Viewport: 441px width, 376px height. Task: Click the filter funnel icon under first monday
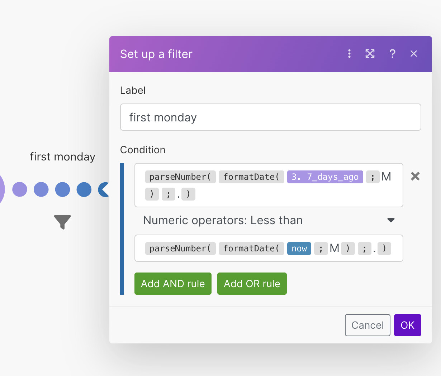point(62,222)
